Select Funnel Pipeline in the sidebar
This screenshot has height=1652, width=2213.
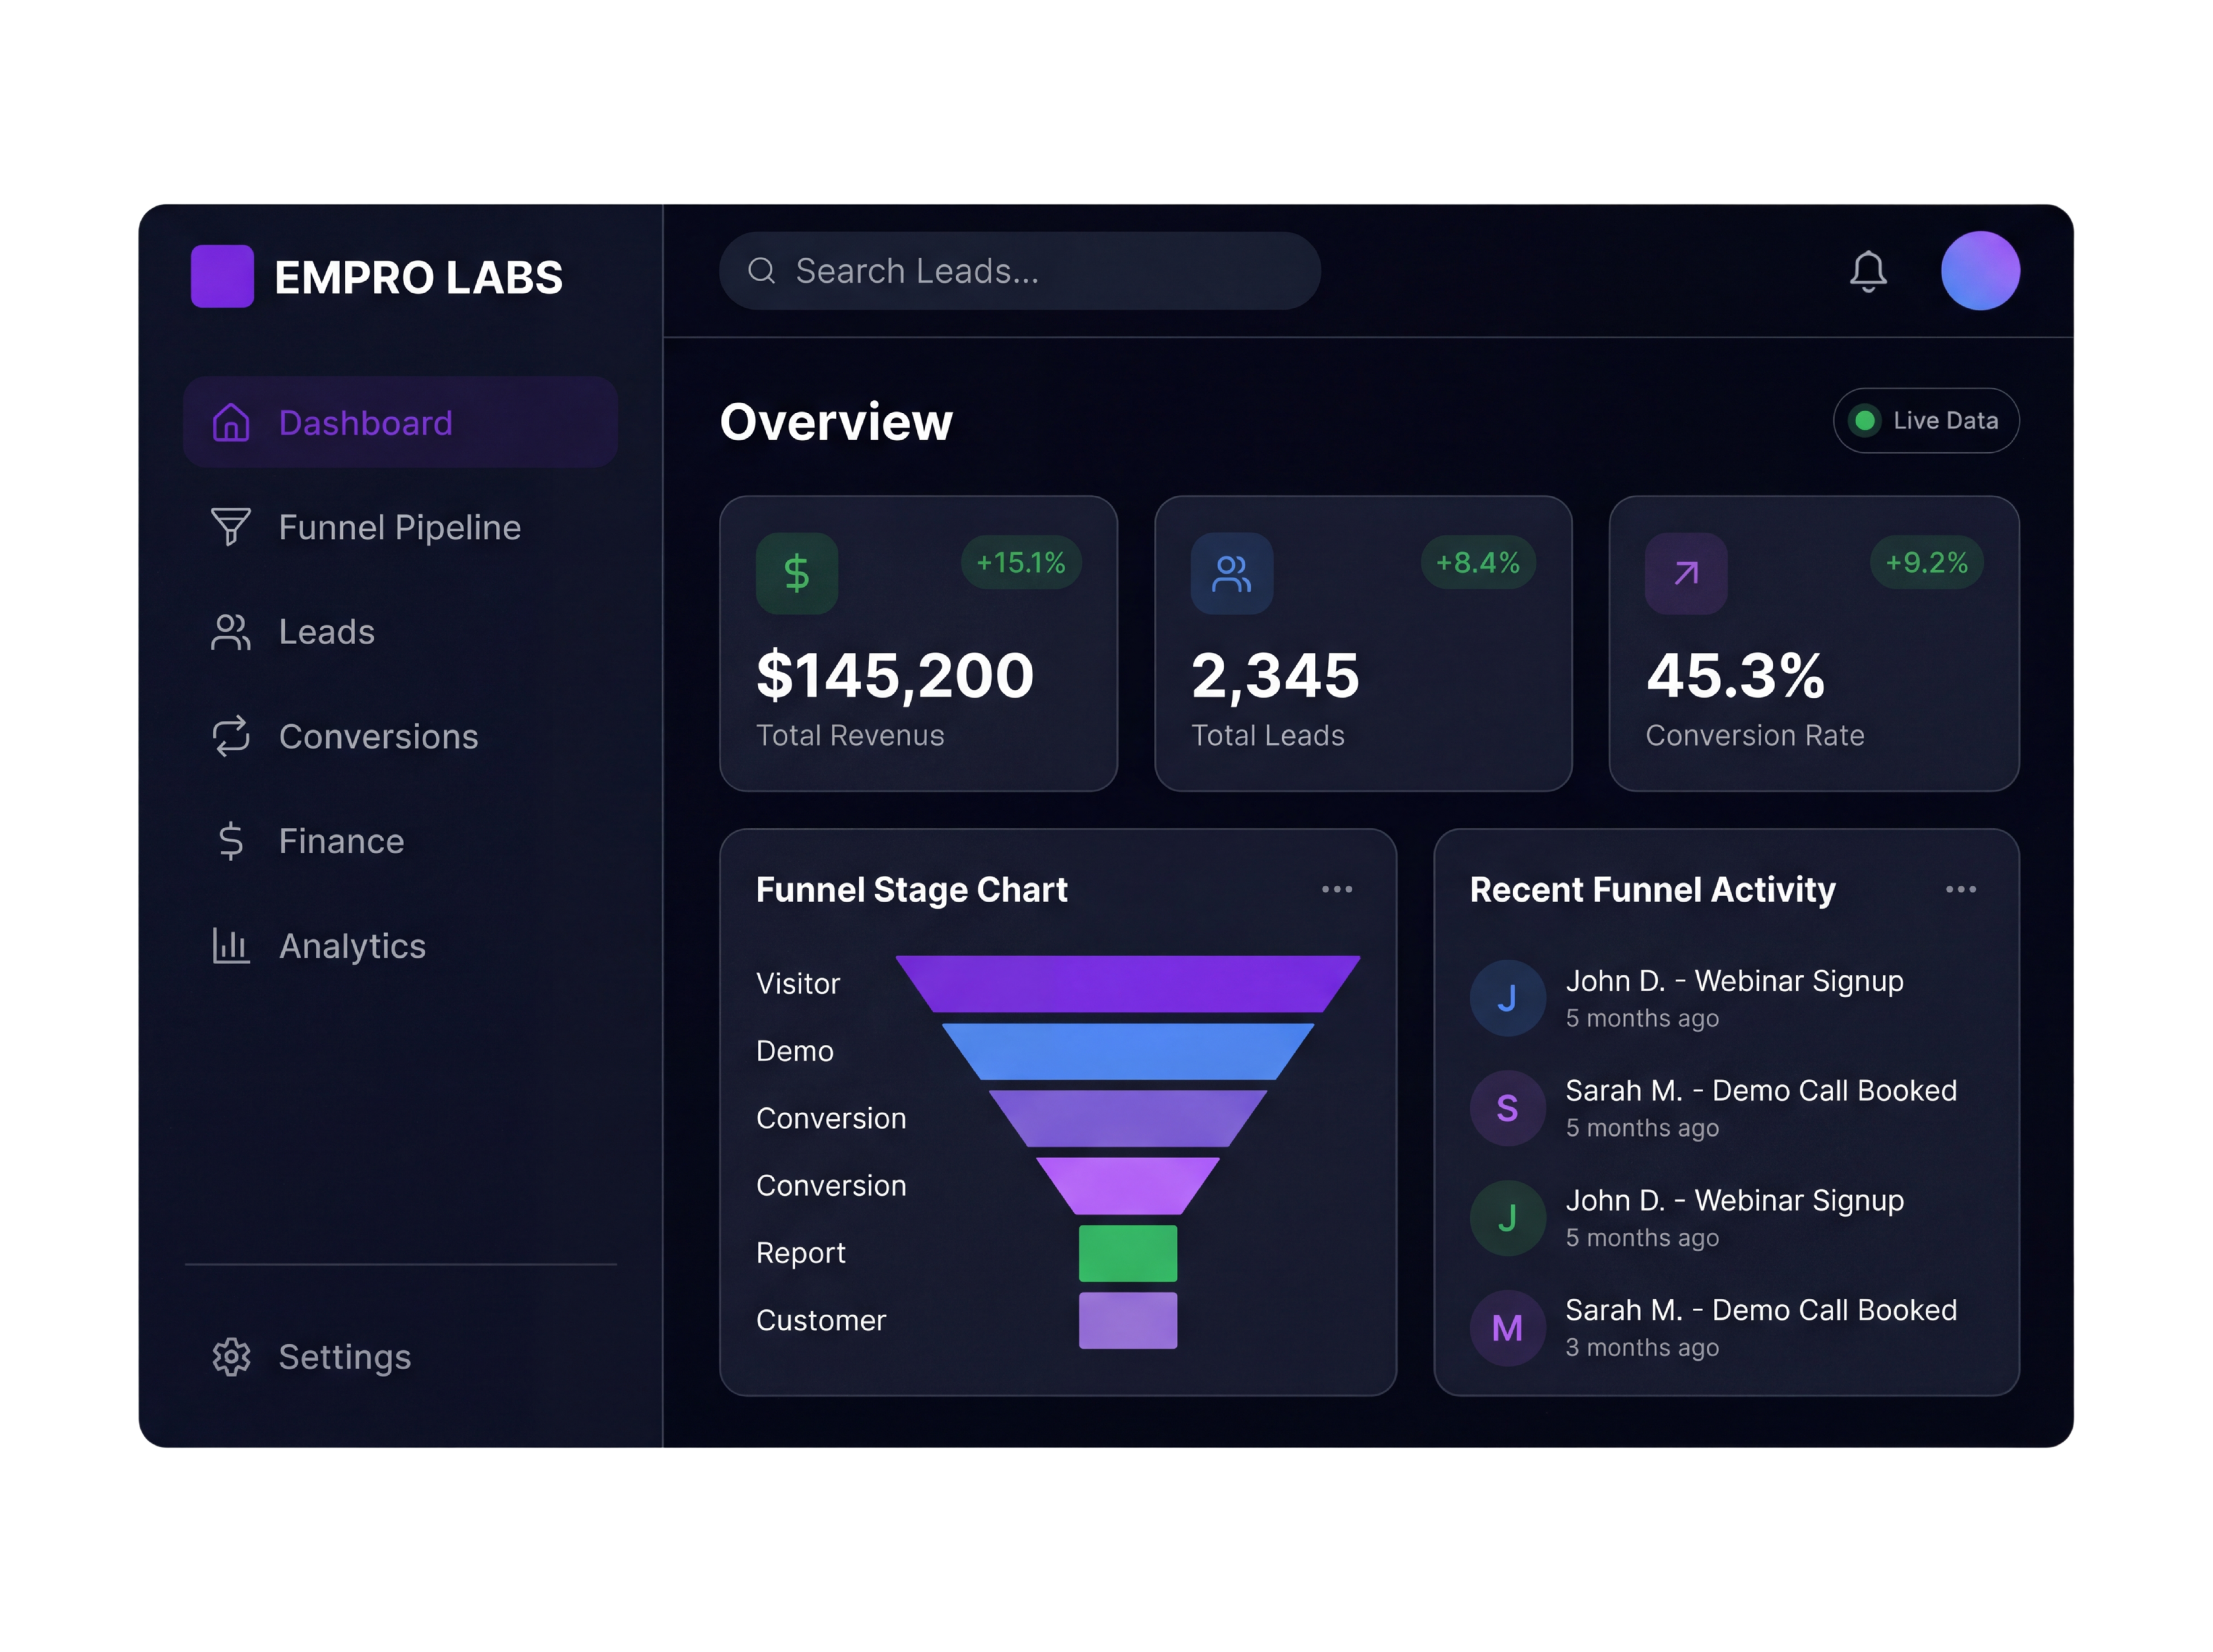pos(399,527)
